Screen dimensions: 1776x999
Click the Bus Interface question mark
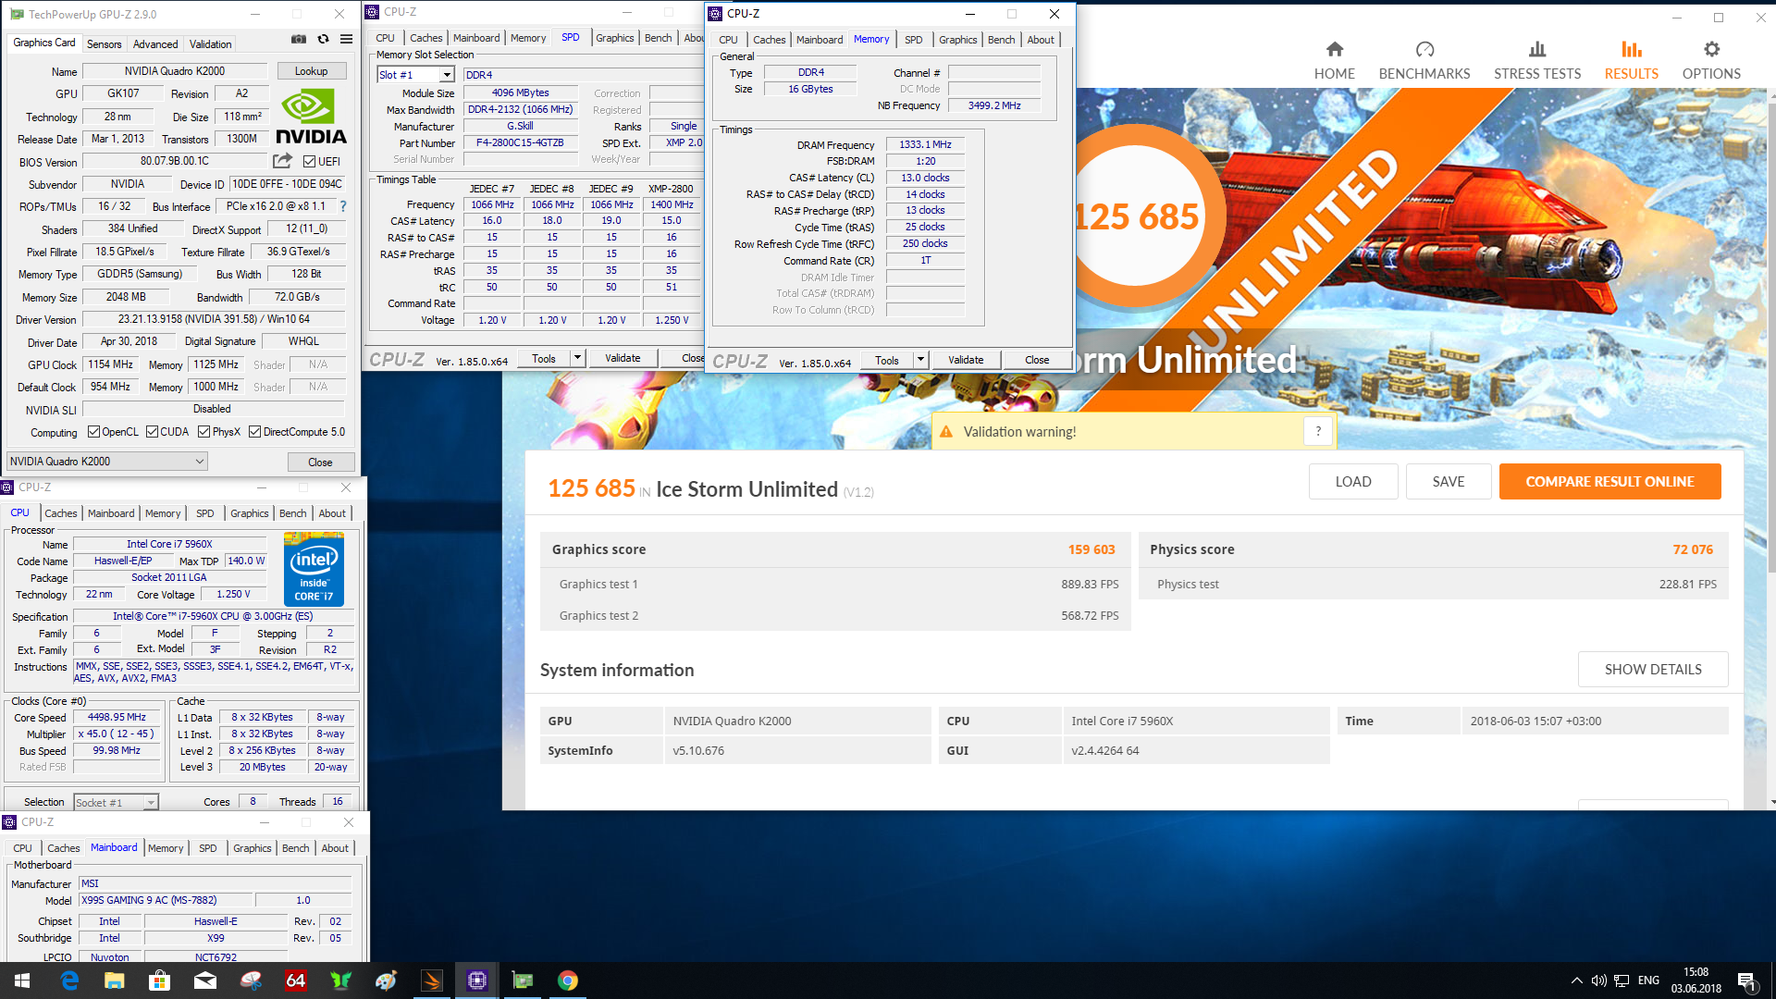click(343, 206)
